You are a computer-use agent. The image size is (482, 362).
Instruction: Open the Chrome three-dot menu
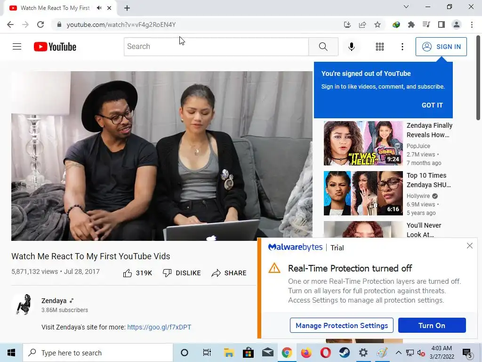[472, 25]
